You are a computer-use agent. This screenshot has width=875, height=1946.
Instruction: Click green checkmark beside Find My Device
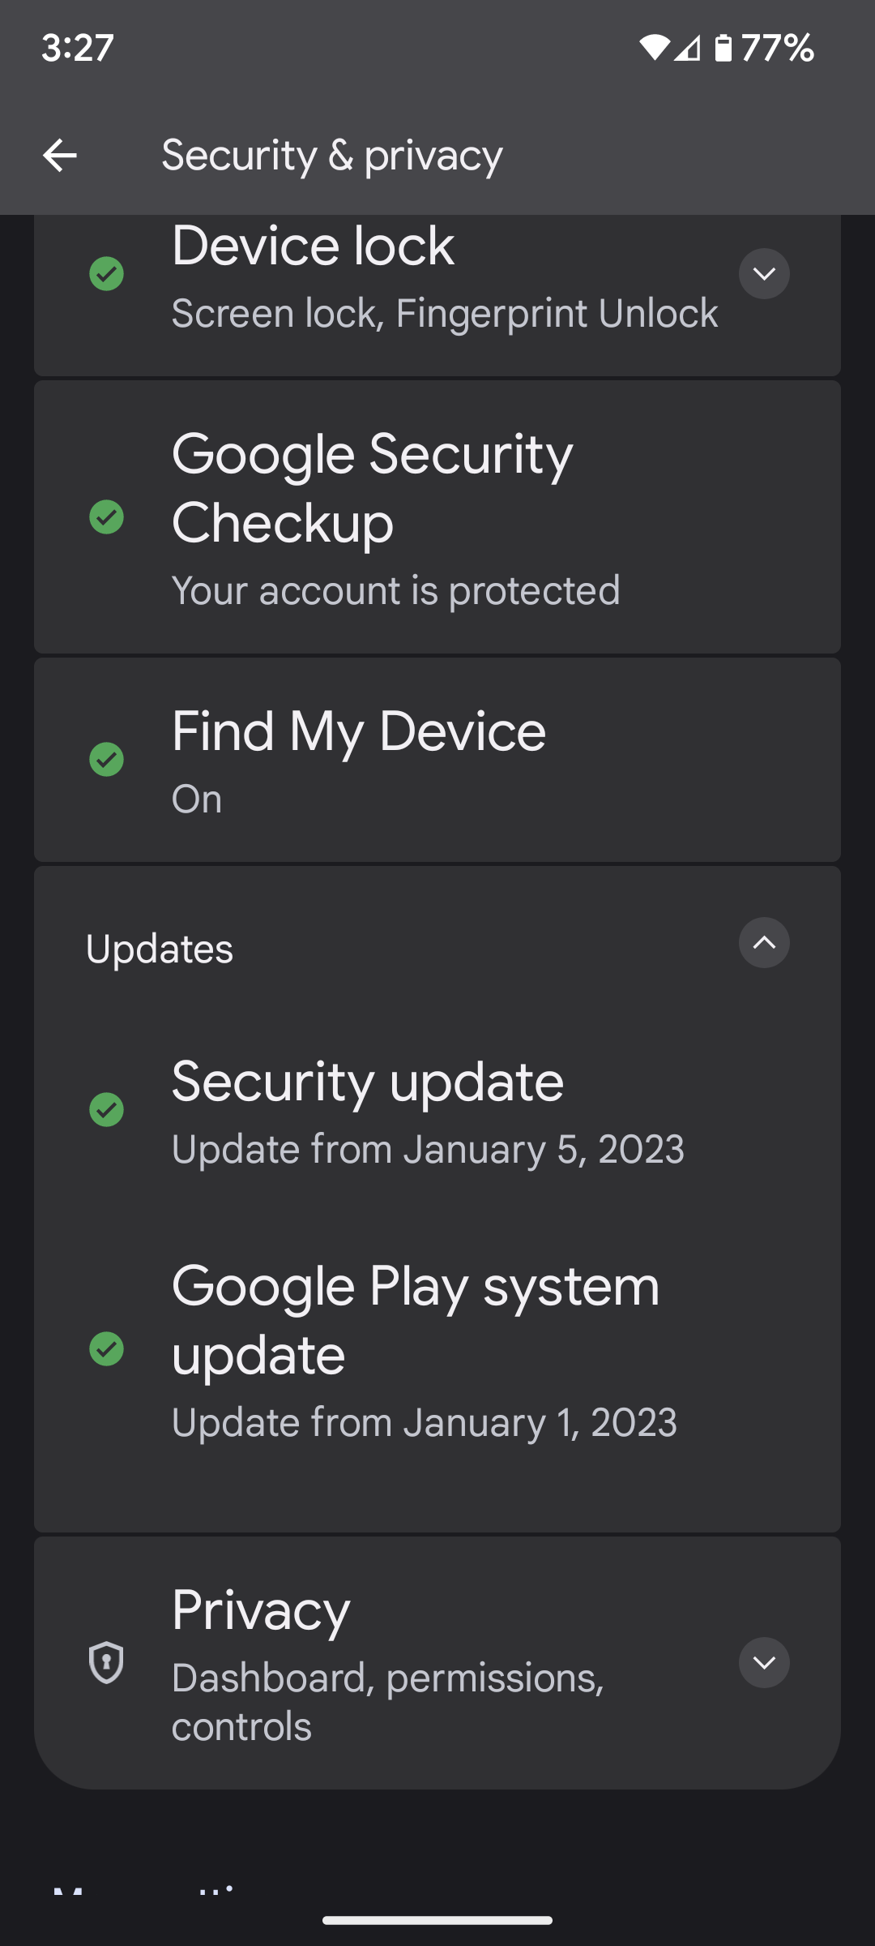click(x=106, y=759)
